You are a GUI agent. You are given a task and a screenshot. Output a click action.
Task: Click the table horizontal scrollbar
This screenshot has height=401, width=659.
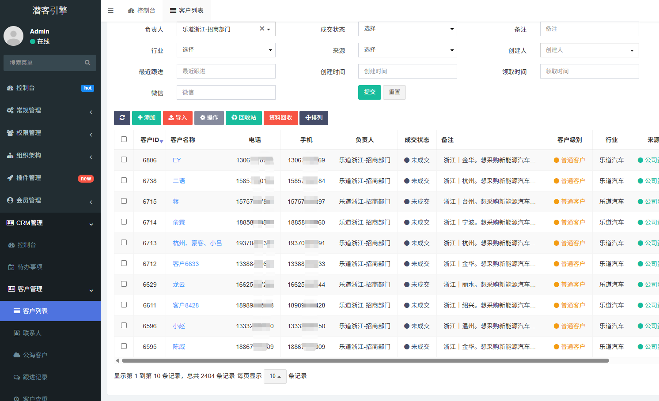point(365,360)
